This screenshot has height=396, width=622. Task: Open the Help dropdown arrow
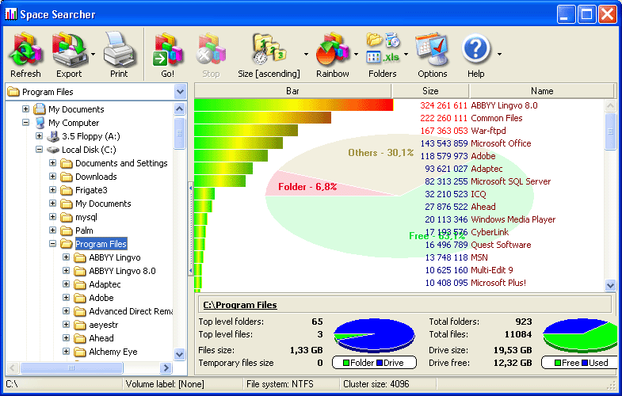tap(499, 54)
